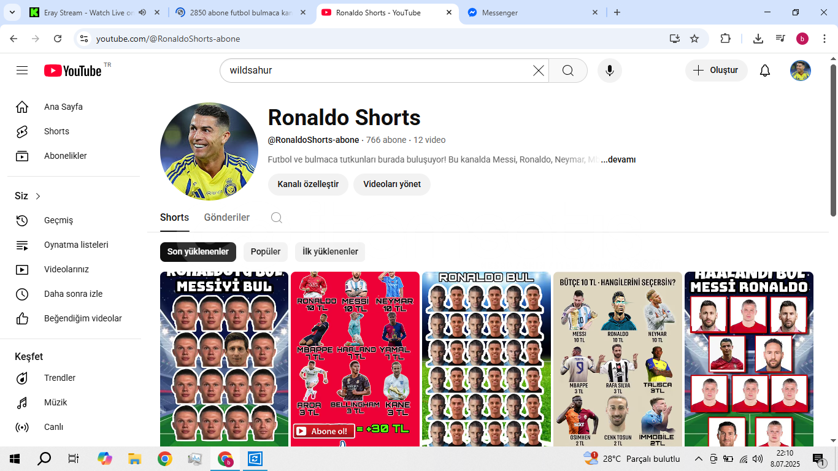838x471 pixels.
Task: Click the browser address bar URL
Action: [x=168, y=39]
